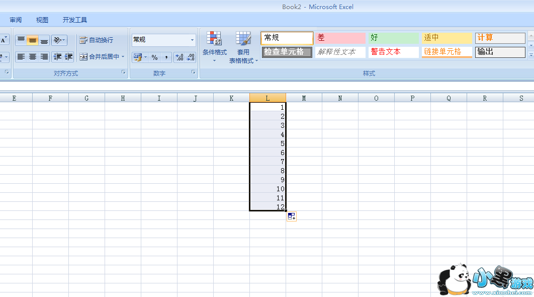Switch to the 视图 (View) tab
534x297 pixels.
click(42, 20)
